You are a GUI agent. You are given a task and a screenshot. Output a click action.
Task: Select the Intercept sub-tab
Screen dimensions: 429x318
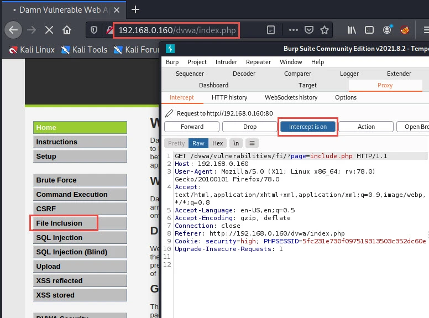point(182,97)
